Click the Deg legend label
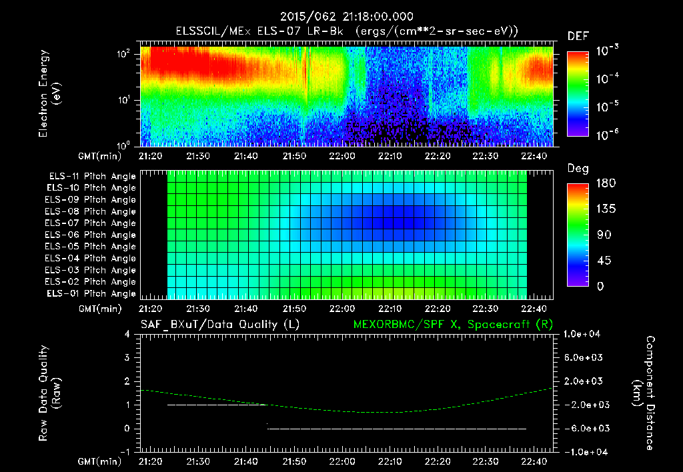Screen dimensions: 683x472 click(578, 169)
